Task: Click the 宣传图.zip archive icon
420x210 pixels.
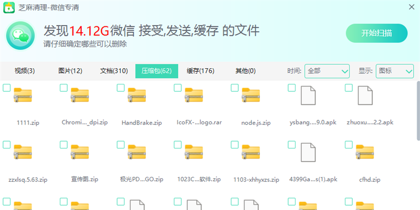Action: click(x=80, y=152)
